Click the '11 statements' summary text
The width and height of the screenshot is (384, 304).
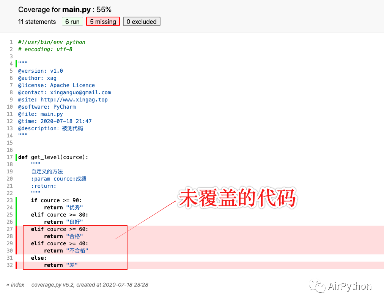click(x=37, y=22)
